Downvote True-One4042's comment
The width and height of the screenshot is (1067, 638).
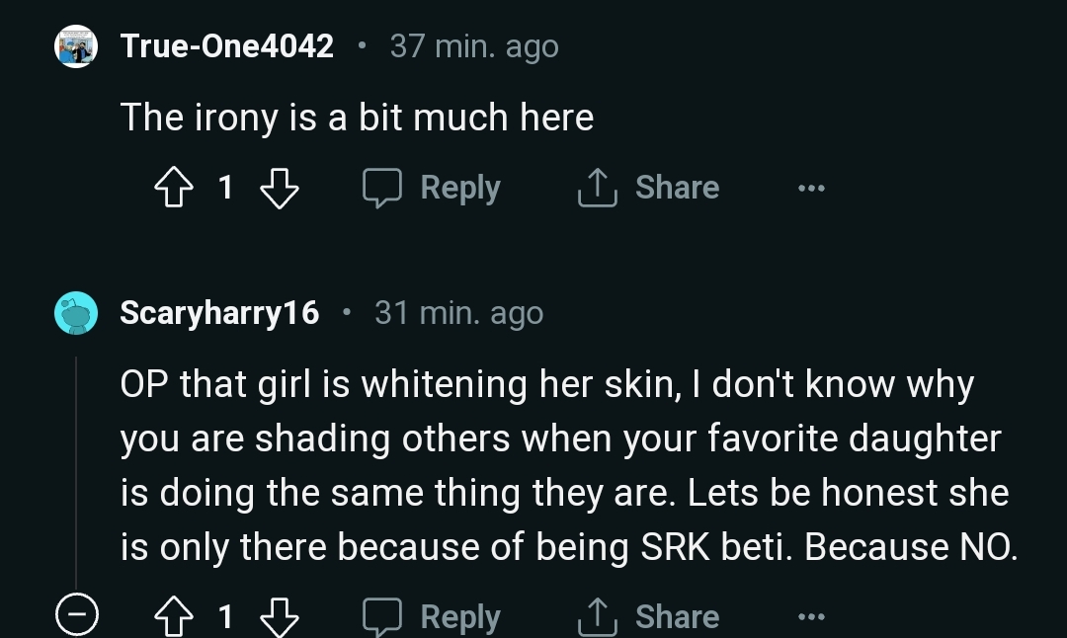(x=279, y=188)
